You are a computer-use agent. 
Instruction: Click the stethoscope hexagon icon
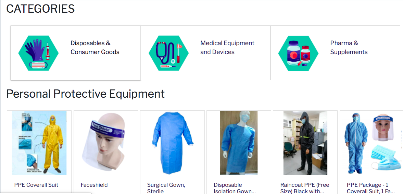168,53
